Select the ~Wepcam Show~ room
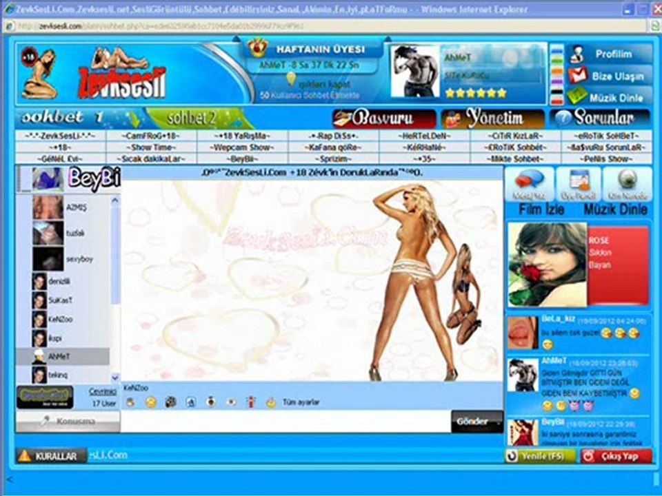Image resolution: width=662 pixels, height=496 pixels. pyautogui.click(x=242, y=147)
